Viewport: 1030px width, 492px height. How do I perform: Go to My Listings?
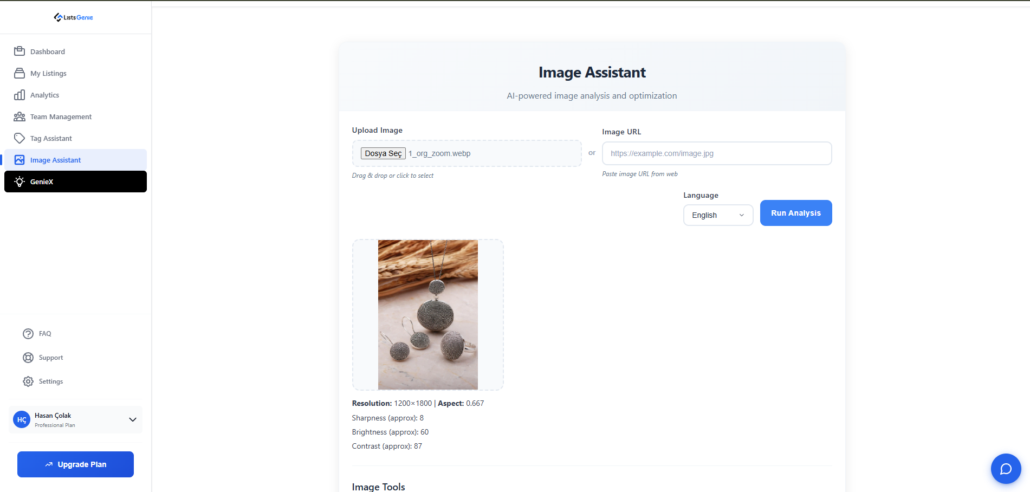coord(75,73)
